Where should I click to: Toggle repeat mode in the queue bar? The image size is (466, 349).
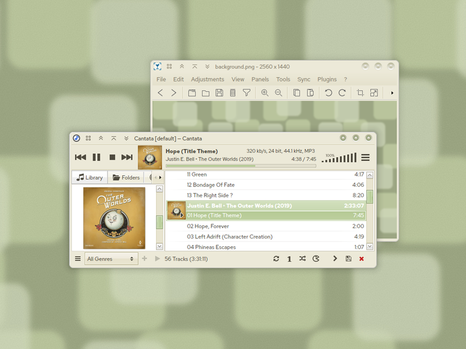pyautogui.click(x=276, y=259)
